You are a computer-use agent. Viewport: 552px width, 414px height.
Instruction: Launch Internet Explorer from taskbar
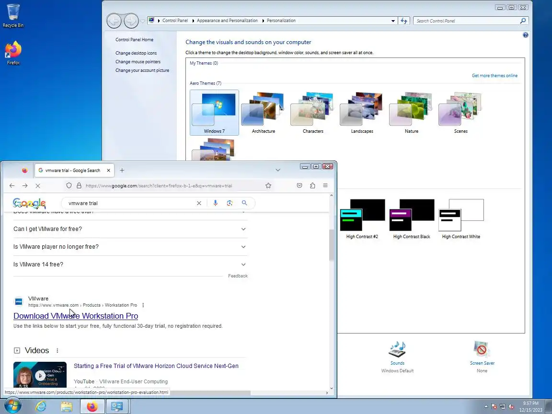coord(41,406)
